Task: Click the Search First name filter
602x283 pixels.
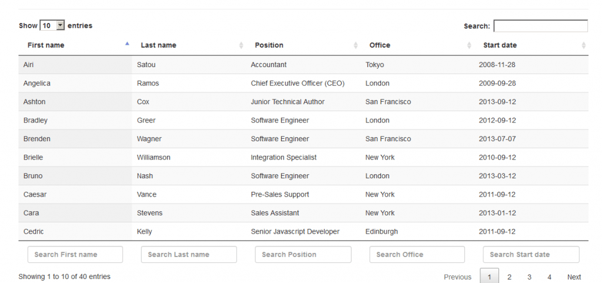Action: pos(75,255)
